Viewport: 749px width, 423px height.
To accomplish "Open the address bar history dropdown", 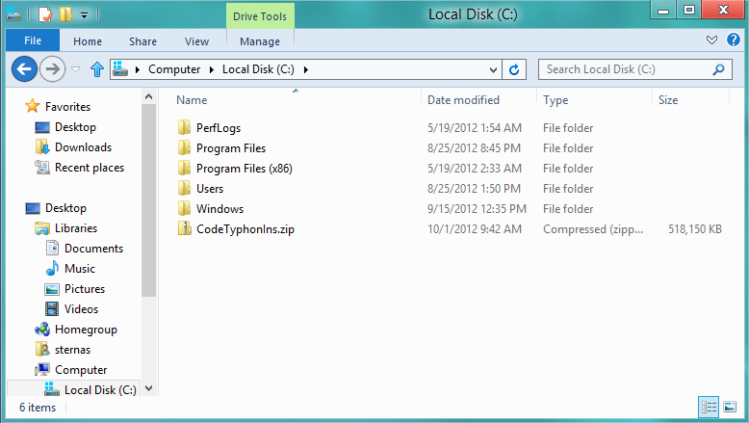I will (494, 69).
